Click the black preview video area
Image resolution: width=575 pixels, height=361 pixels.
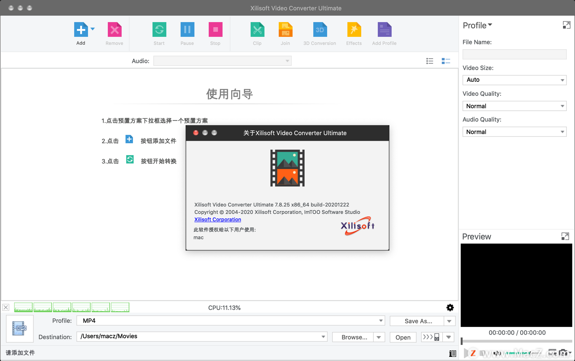[516, 285]
